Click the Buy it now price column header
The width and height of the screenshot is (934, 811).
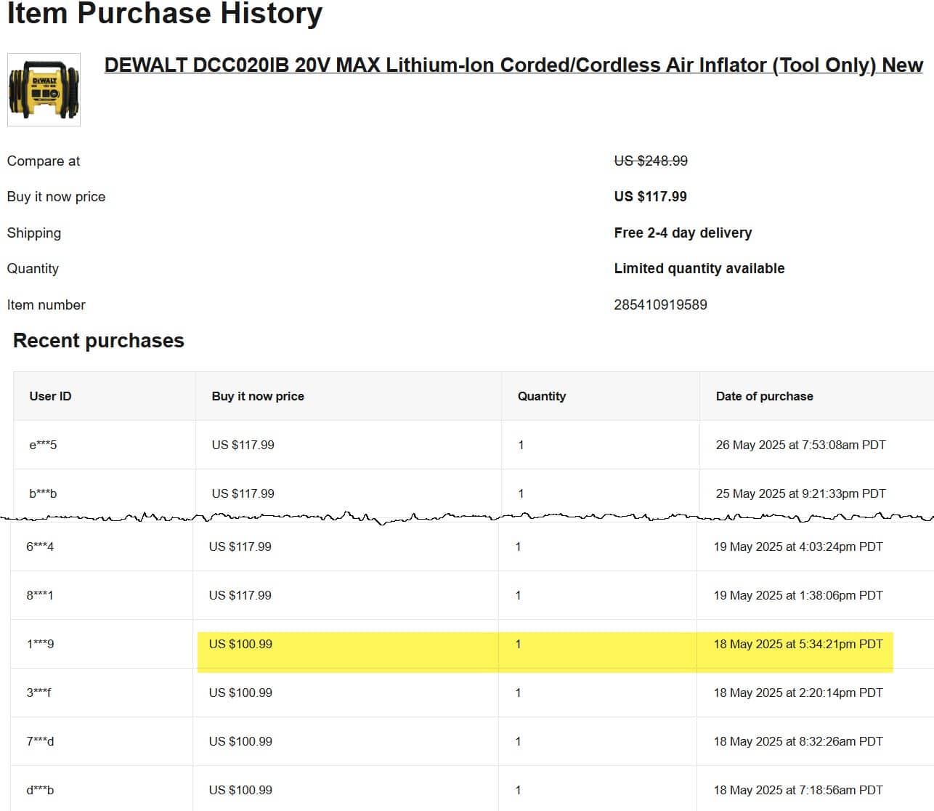258,396
